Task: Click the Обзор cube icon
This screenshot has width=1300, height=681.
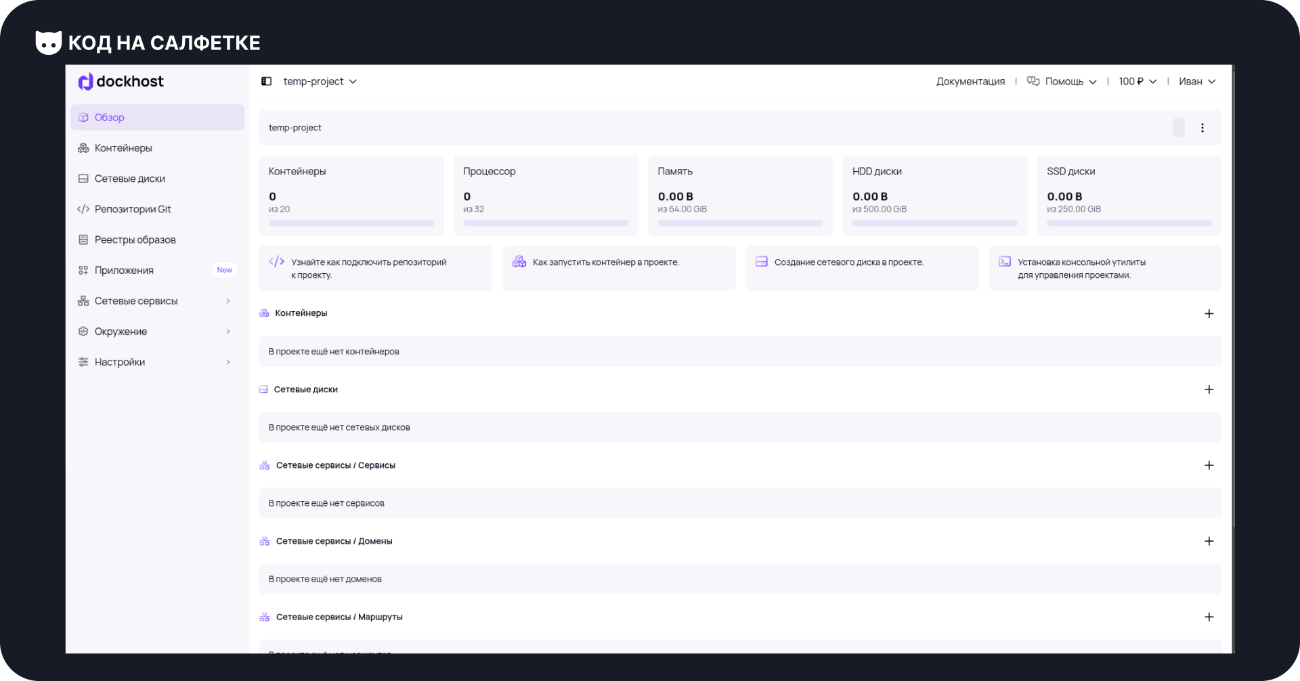Action: tap(83, 117)
